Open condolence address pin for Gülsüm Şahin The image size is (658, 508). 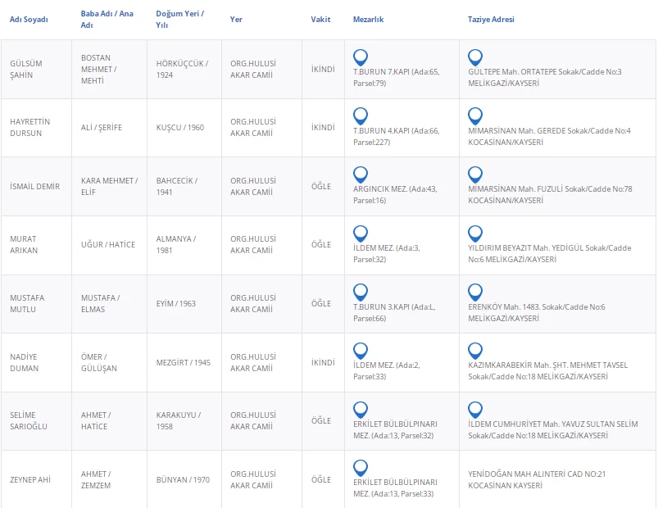pos(474,57)
